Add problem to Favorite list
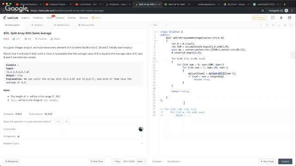This screenshot has height=166, width=296. click(41, 39)
